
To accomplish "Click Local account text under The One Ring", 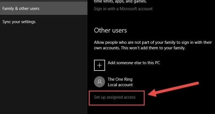I will click(x=120, y=85).
